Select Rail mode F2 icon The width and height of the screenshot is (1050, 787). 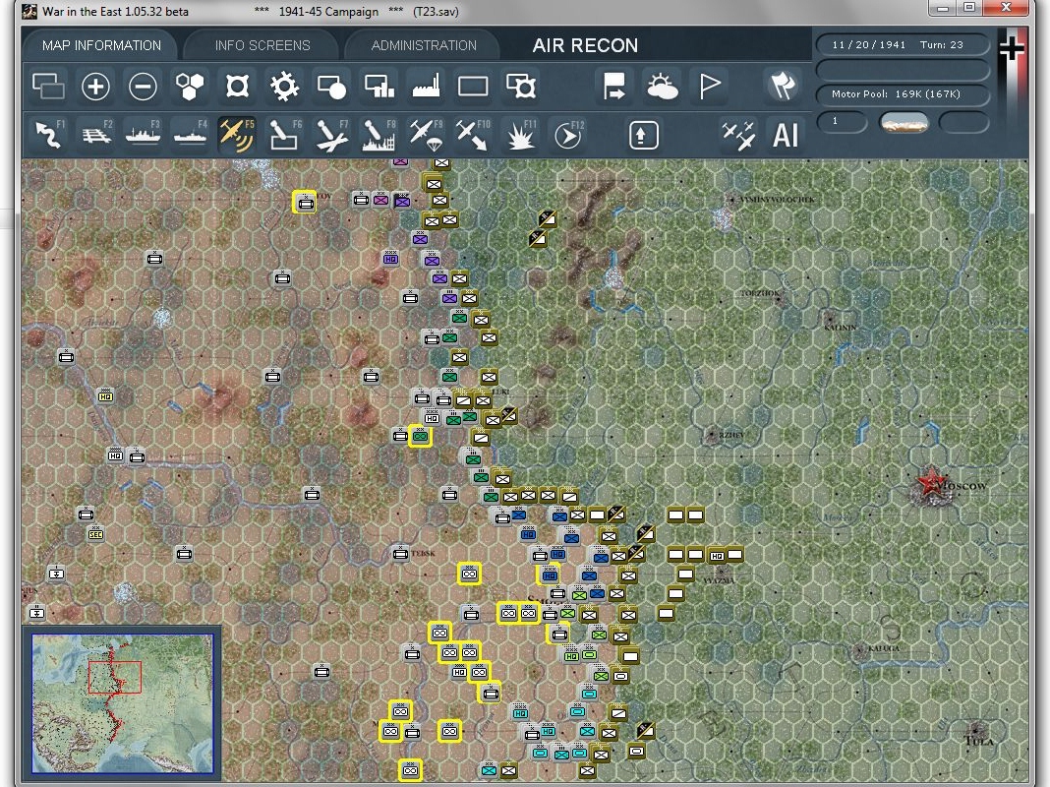point(95,135)
